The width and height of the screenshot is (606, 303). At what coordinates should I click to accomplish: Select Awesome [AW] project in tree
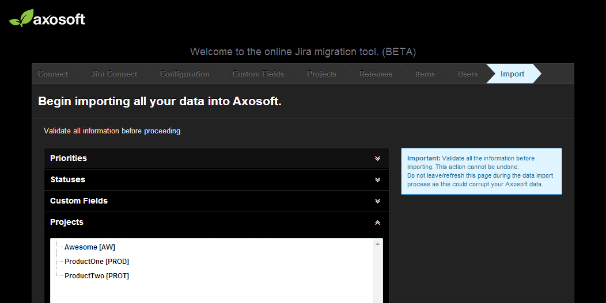point(90,247)
